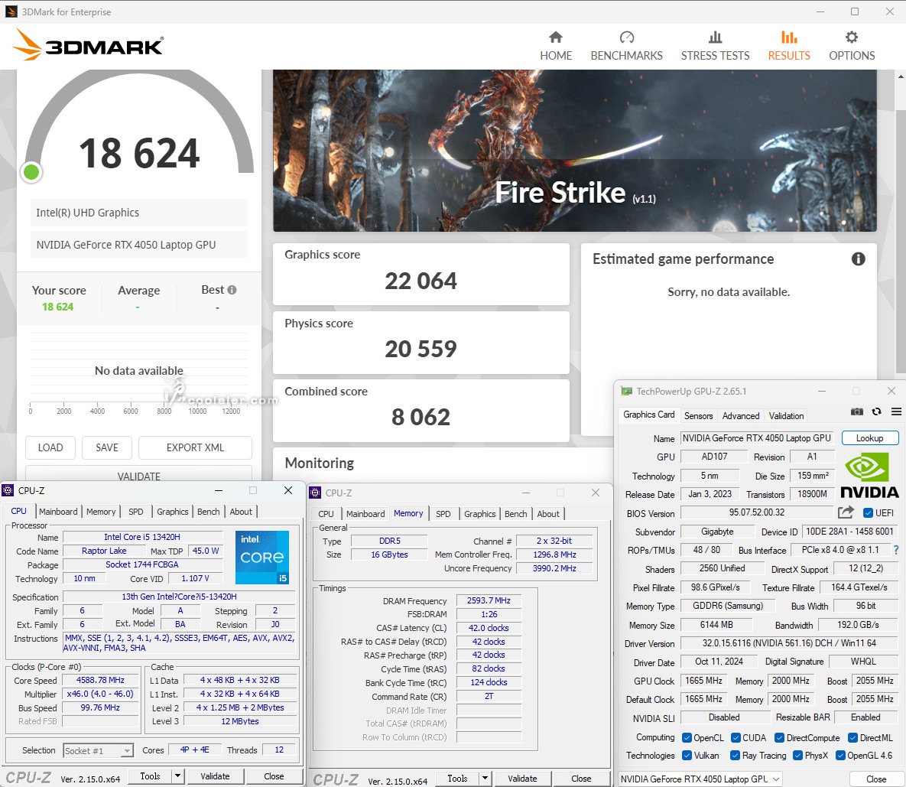Click the 3DMark window title bar icon
The width and height of the screenshot is (906, 787).
click(11, 11)
